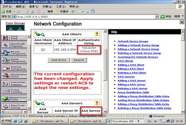This screenshot has width=186, height=125.
Task: Open the Posture Validation navigation button
Action: coord(14,91)
